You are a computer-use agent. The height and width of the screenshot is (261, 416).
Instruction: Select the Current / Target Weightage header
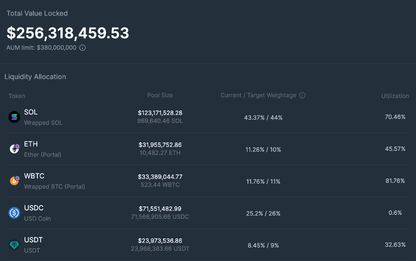pyautogui.click(x=258, y=95)
